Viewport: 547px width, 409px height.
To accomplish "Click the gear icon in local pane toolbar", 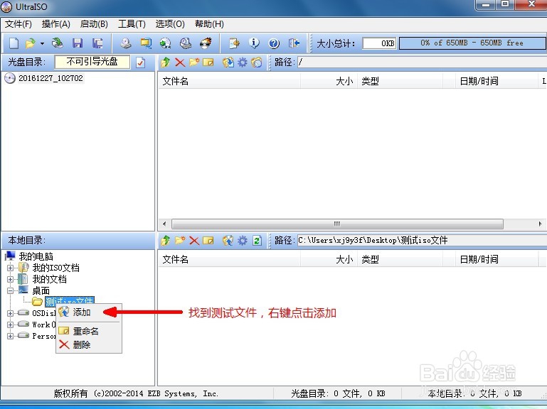I will click(x=243, y=241).
